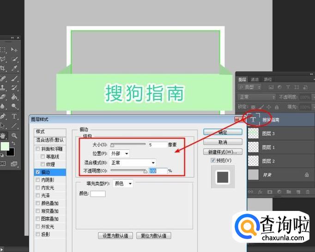Click the 设置为默认值 button

115,235
